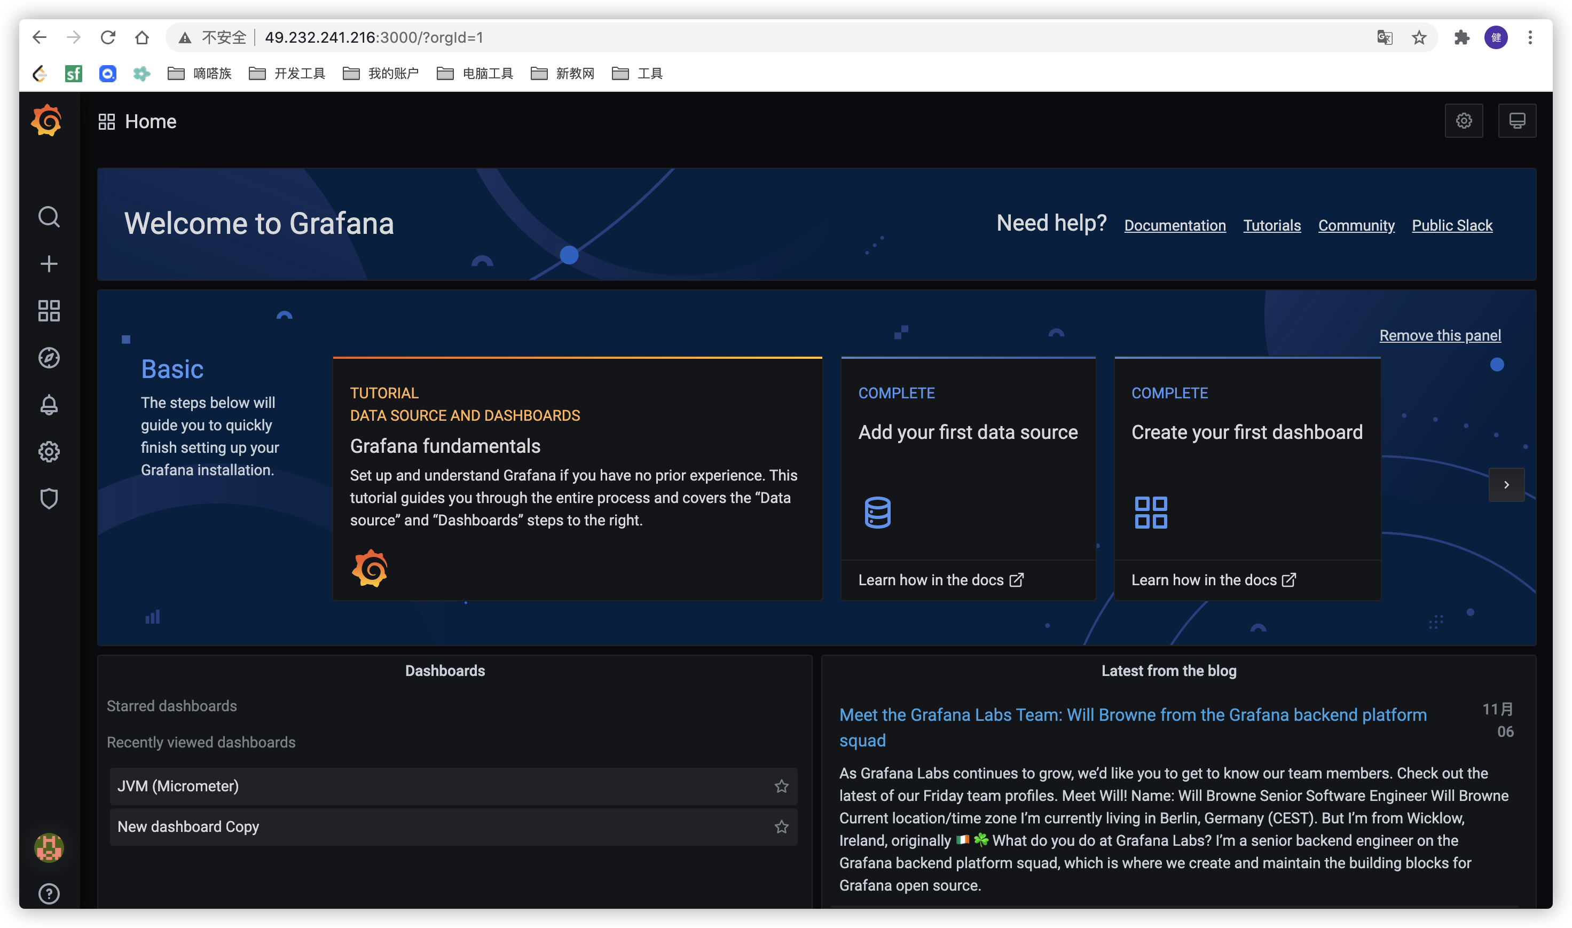Open the 新教网 bookmark folder
The height and width of the screenshot is (928, 1572).
click(x=562, y=74)
